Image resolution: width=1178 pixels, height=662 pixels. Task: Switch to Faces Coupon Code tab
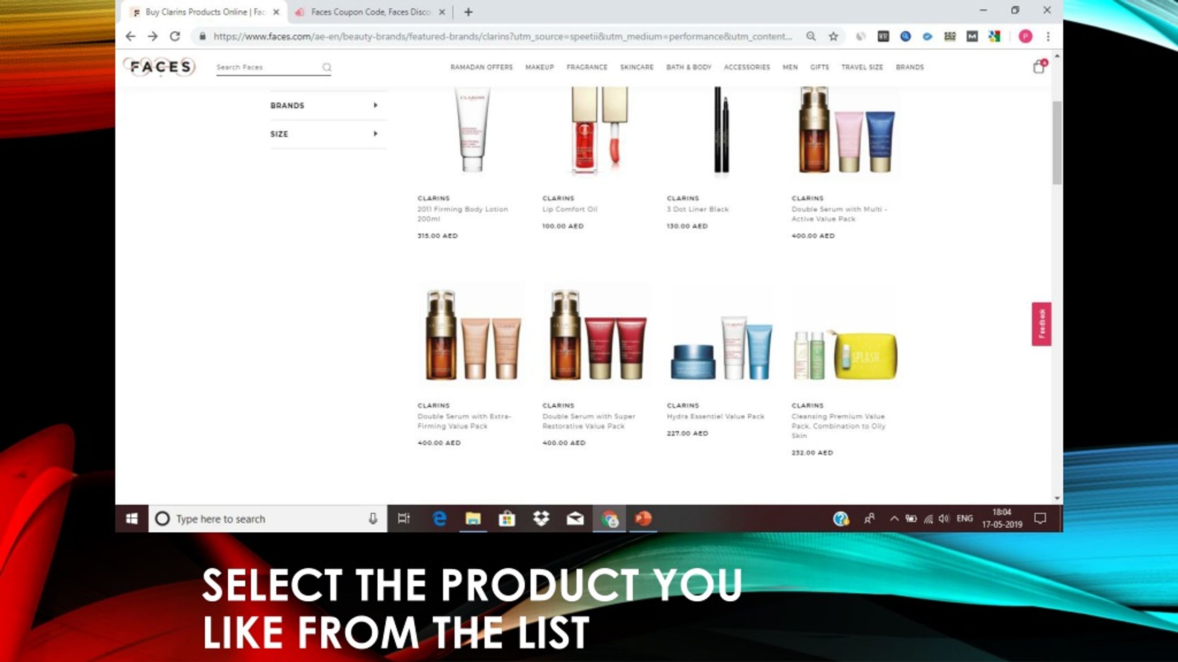coord(370,12)
